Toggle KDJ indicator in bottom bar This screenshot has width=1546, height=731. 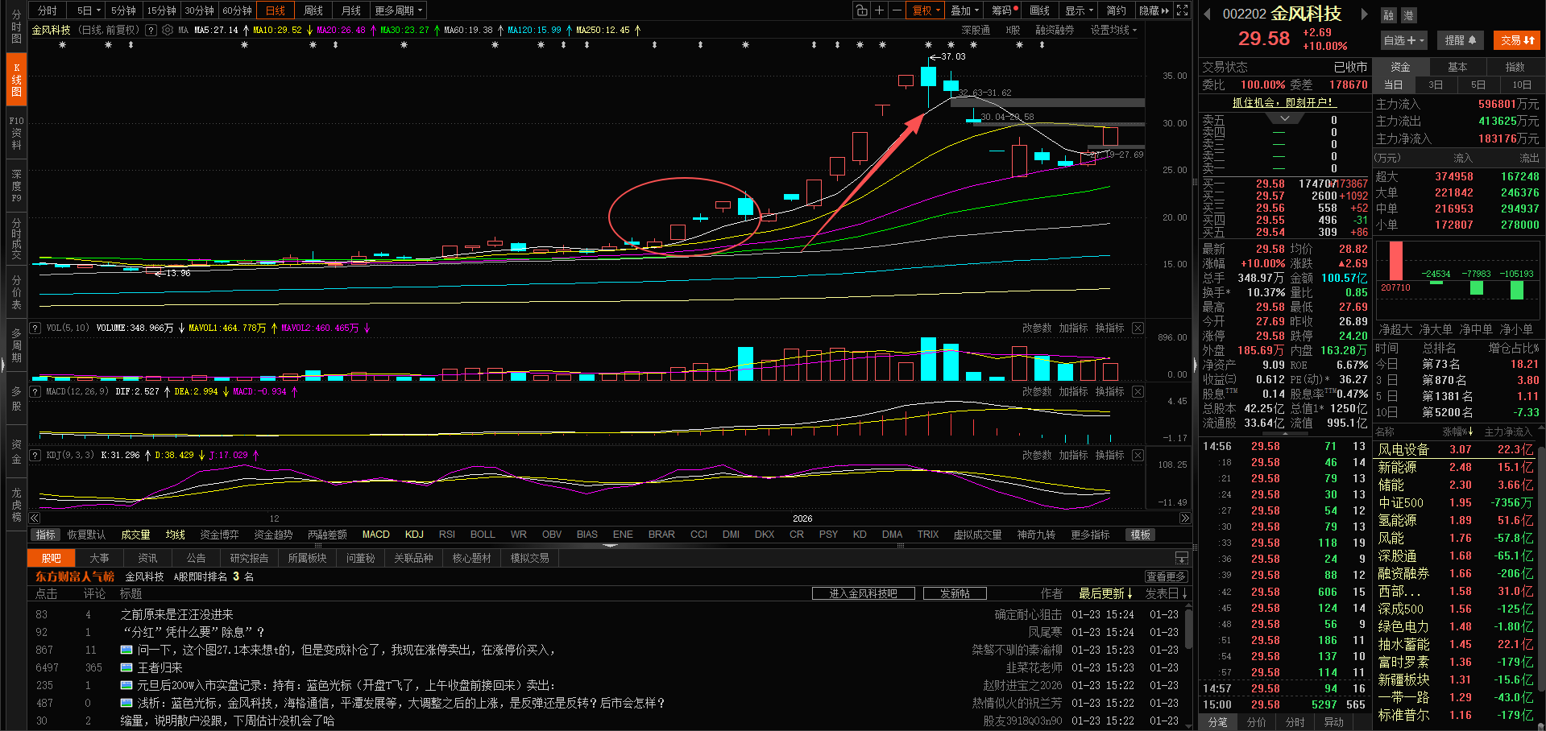point(414,535)
